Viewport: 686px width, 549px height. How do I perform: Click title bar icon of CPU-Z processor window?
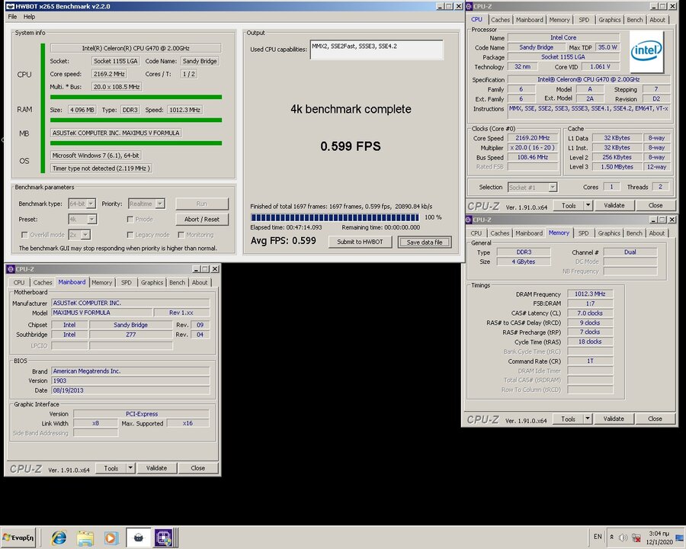coord(469,6)
